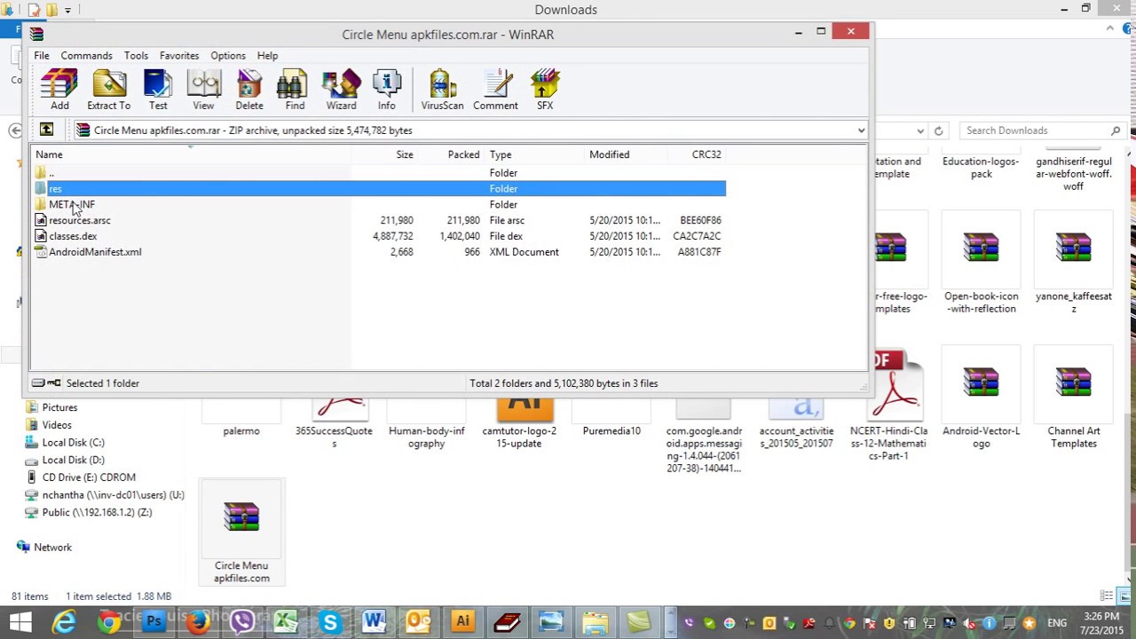This screenshot has width=1136, height=639.
Task: Open Firefox from the taskbar
Action: [197, 622]
